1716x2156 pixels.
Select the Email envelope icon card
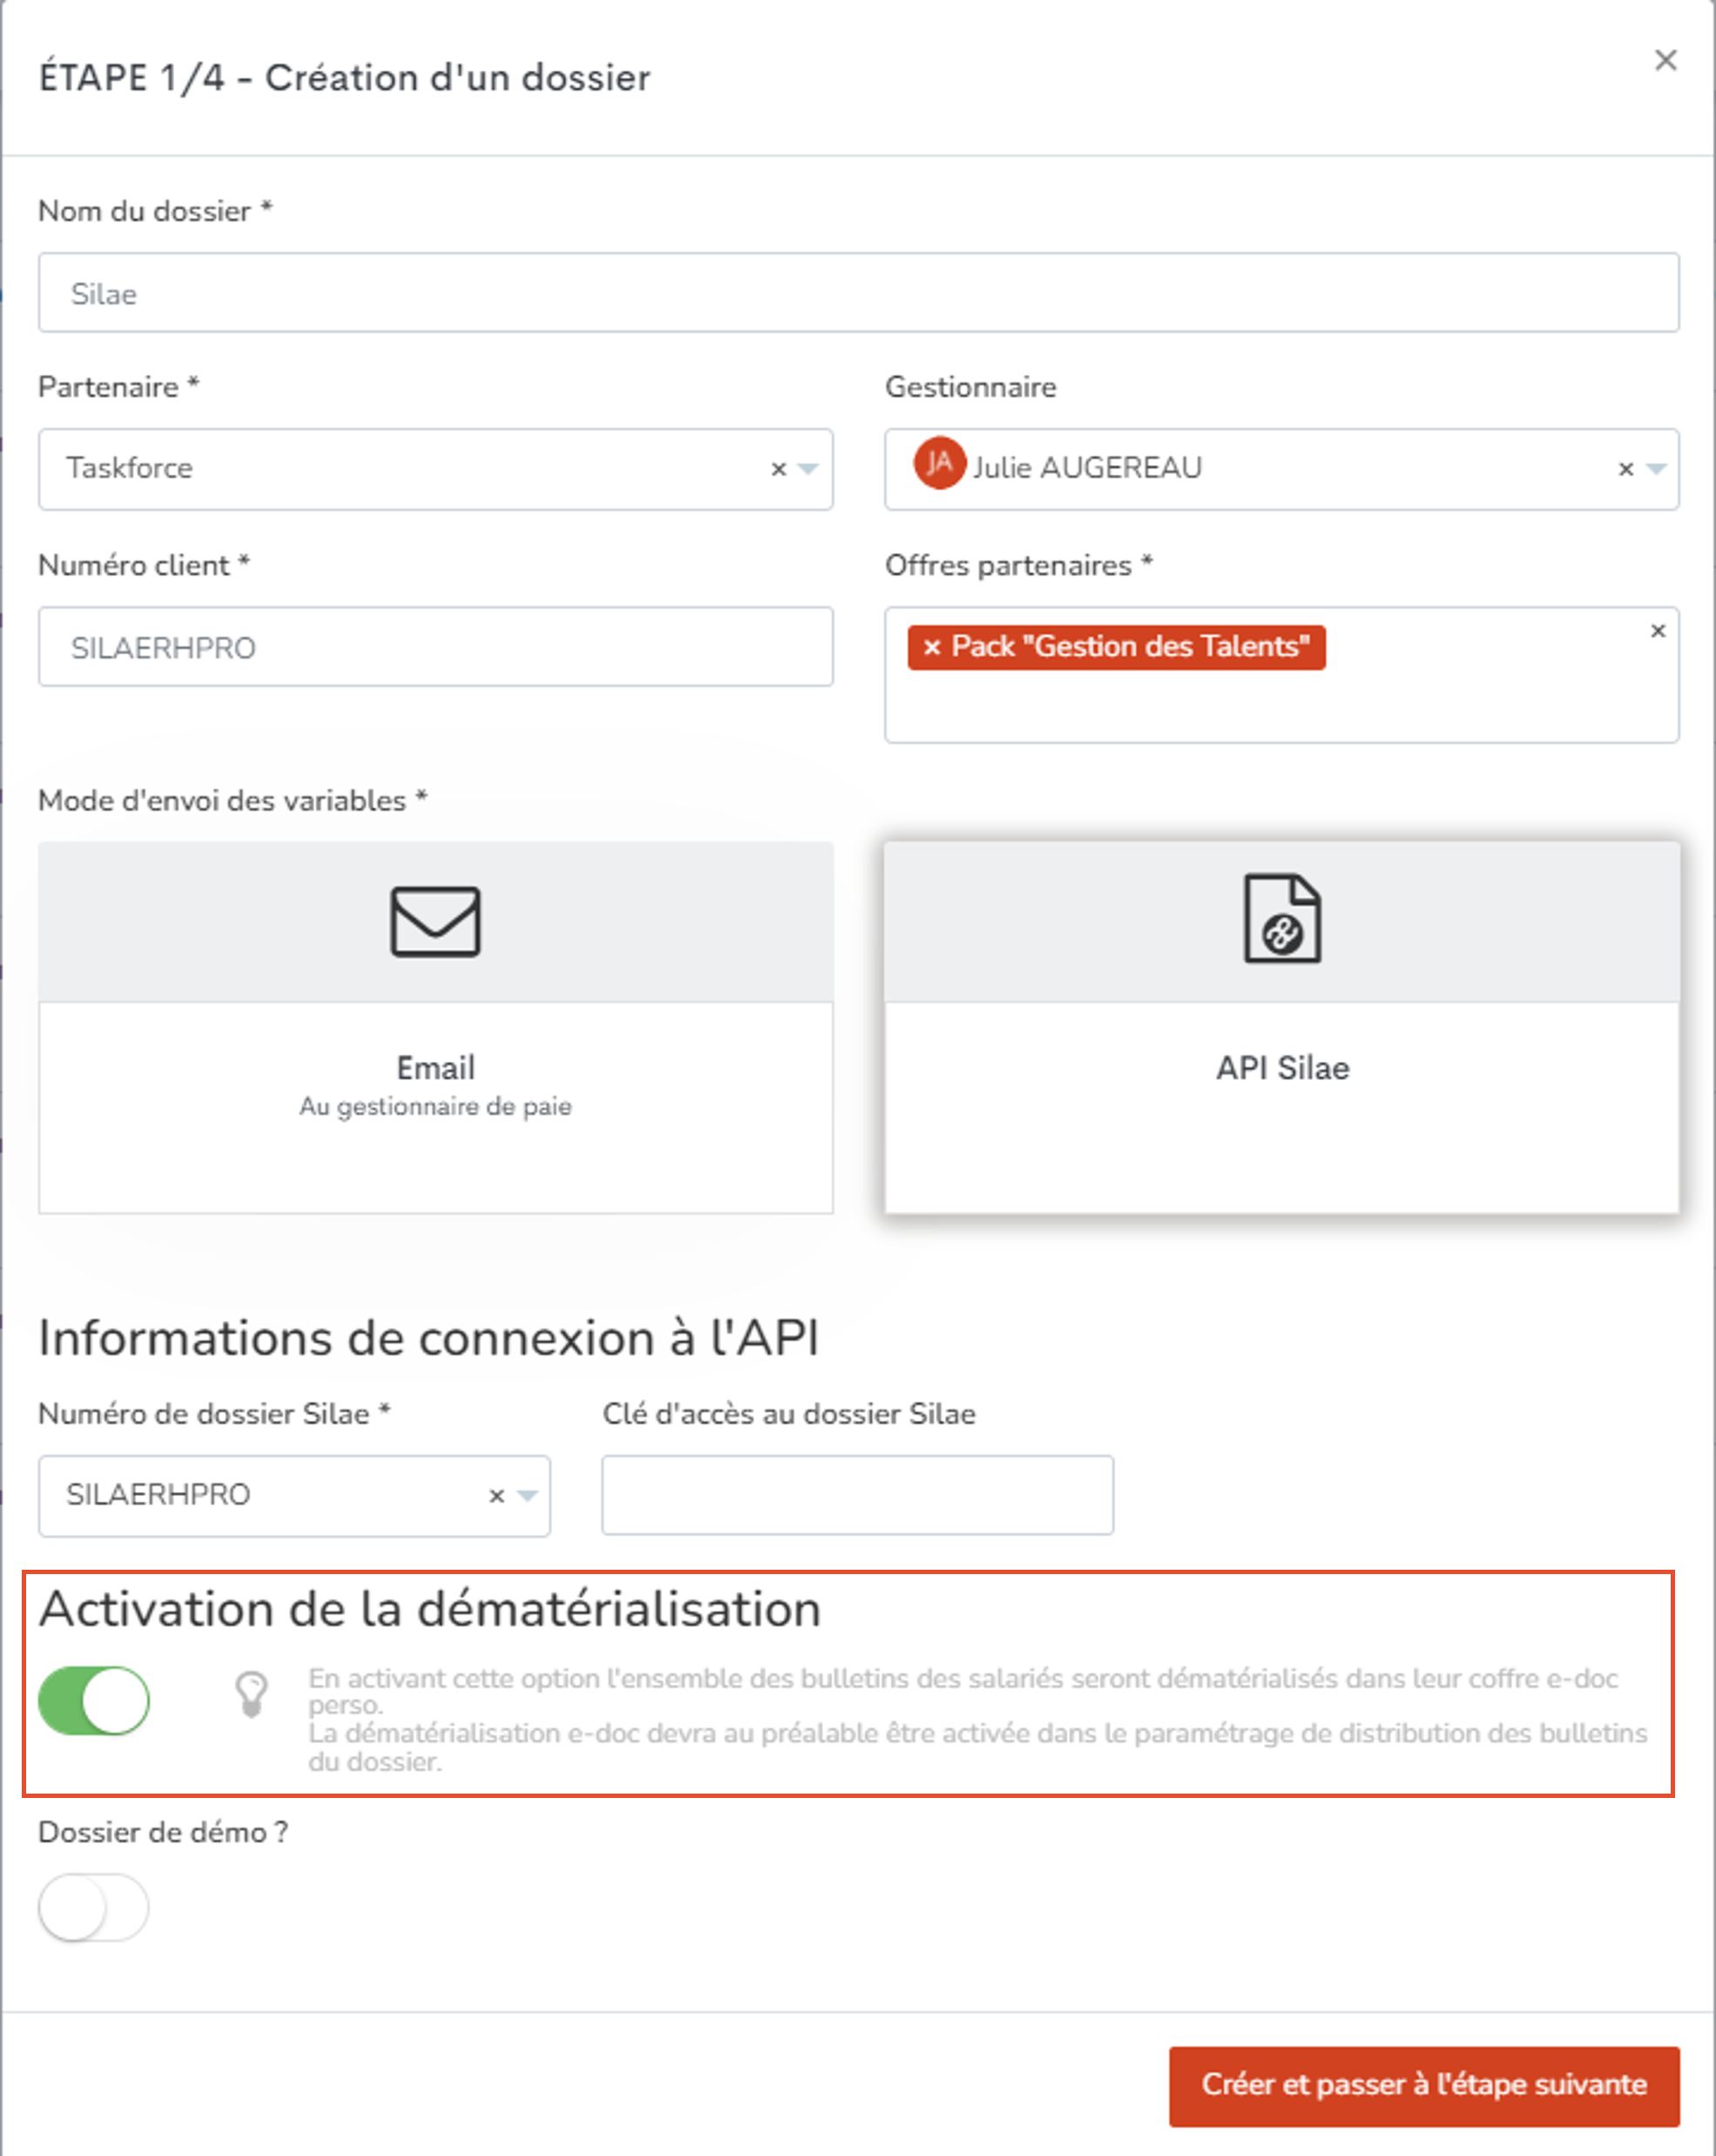click(x=435, y=921)
